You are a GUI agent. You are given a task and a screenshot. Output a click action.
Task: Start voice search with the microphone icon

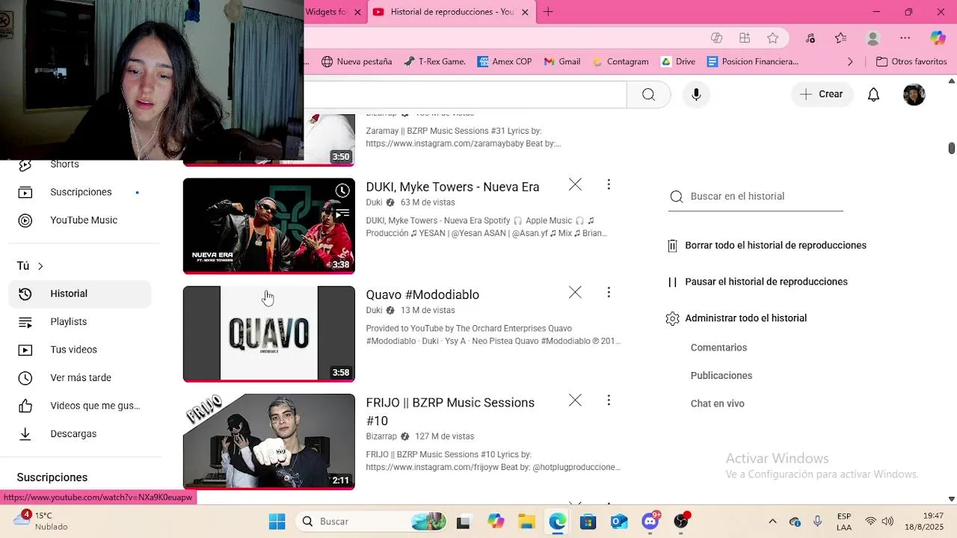(x=696, y=94)
